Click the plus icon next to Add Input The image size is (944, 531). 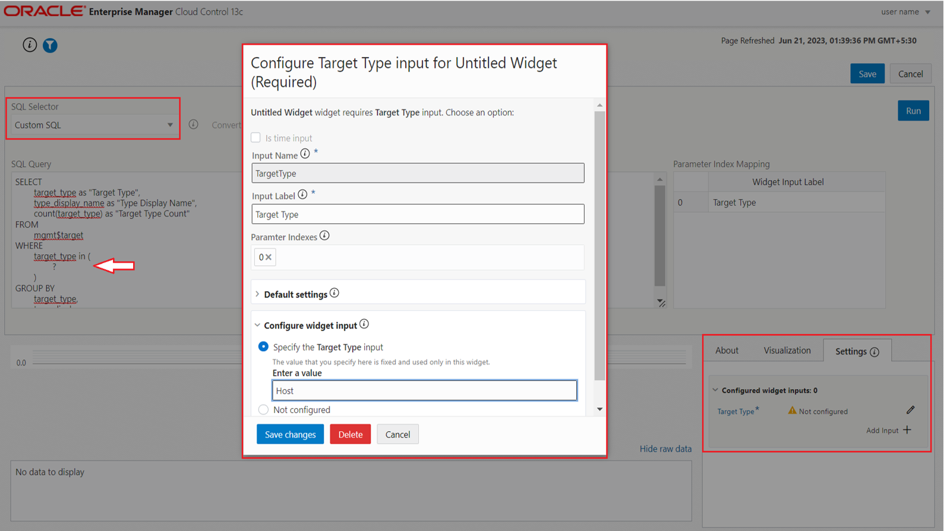(x=907, y=429)
